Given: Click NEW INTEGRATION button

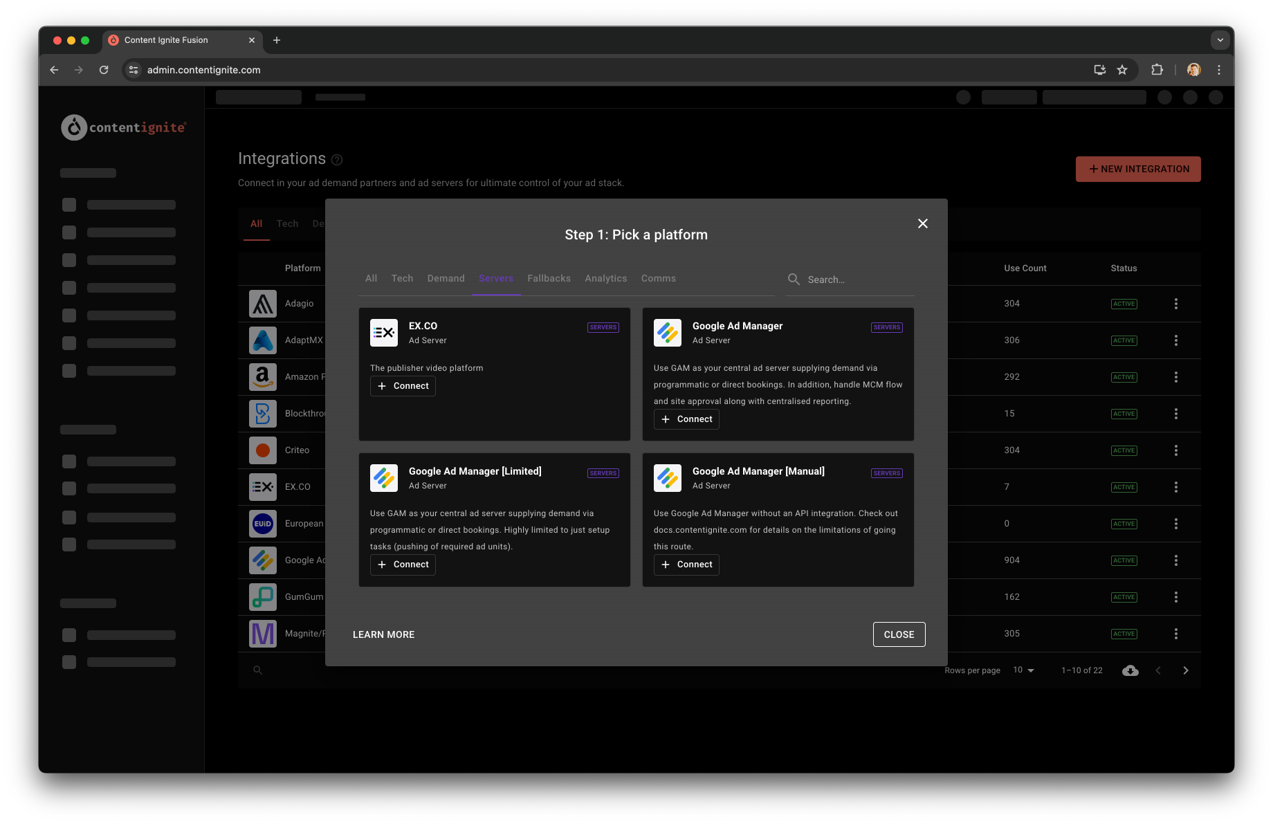Looking at the screenshot, I should pyautogui.click(x=1138, y=169).
